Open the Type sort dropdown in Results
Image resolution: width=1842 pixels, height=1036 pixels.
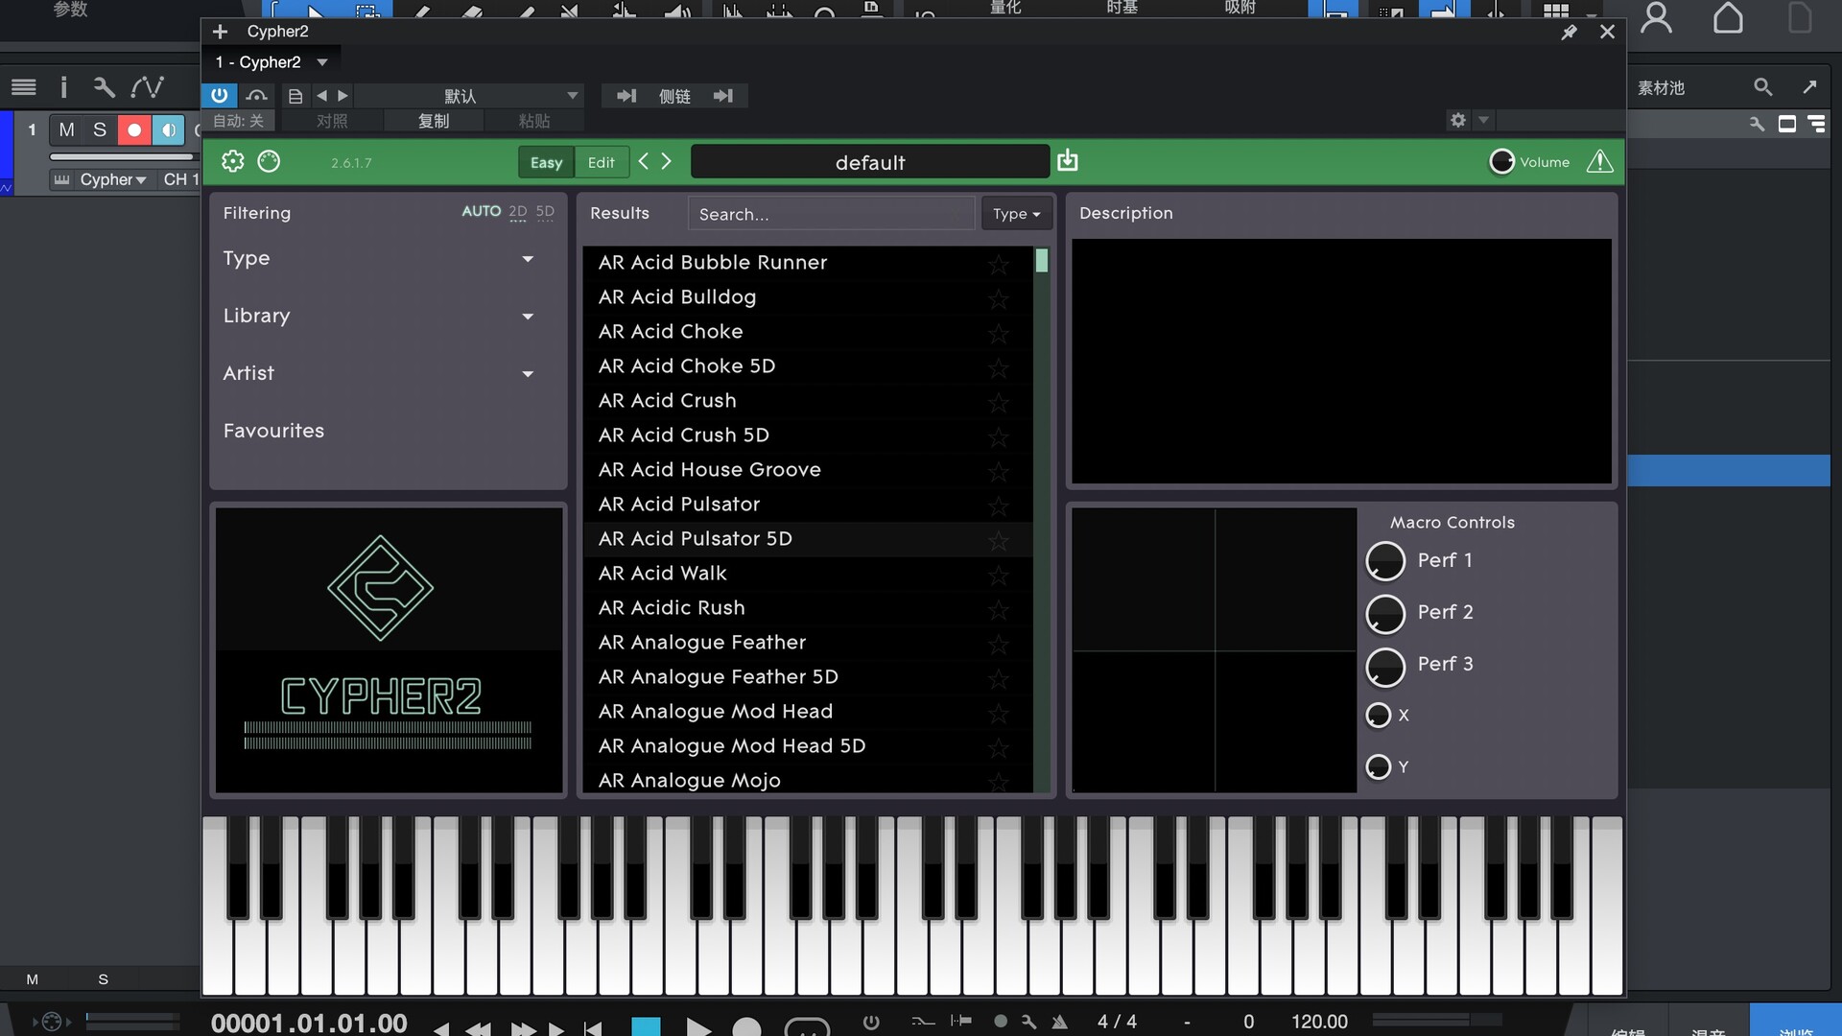point(1016,214)
